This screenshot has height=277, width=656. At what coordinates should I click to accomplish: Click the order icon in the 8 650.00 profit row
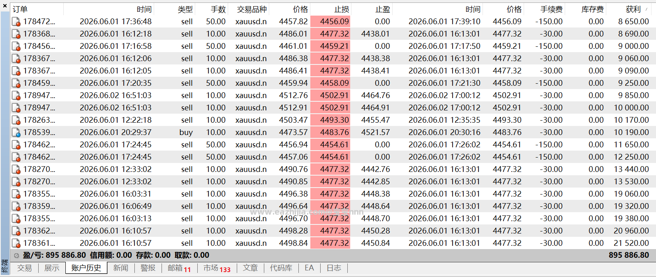pyautogui.click(x=16, y=21)
